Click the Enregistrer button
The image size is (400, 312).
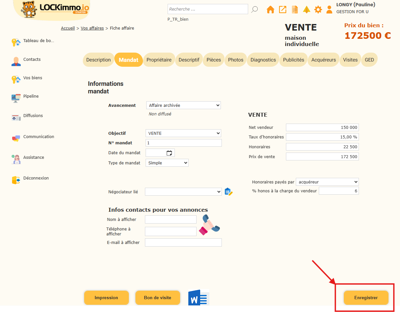366,298
